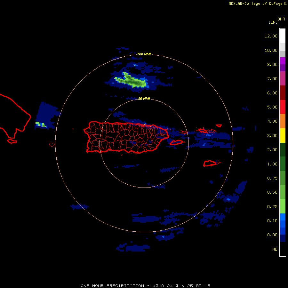
Task: Click the green rain cell near Dominican Republic
Action: click(41, 124)
